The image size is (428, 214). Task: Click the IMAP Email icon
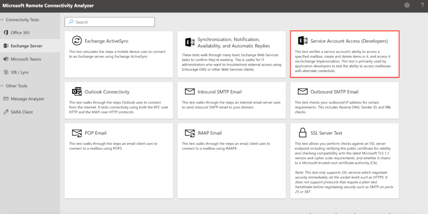190,133
